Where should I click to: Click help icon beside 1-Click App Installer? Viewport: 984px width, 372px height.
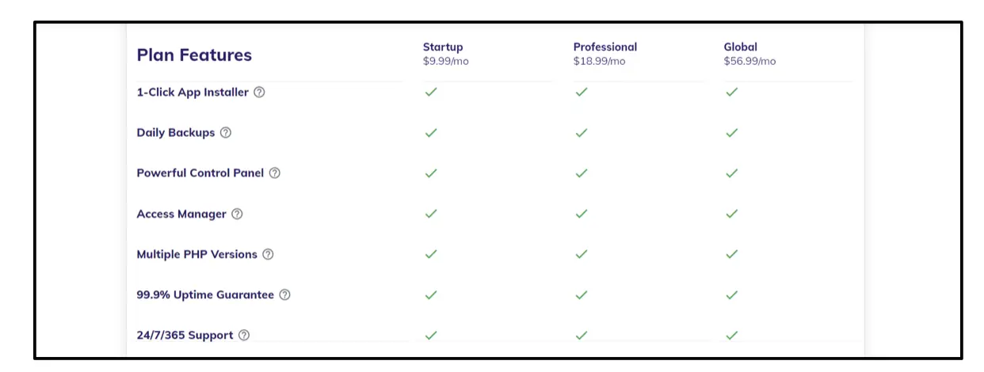(259, 92)
